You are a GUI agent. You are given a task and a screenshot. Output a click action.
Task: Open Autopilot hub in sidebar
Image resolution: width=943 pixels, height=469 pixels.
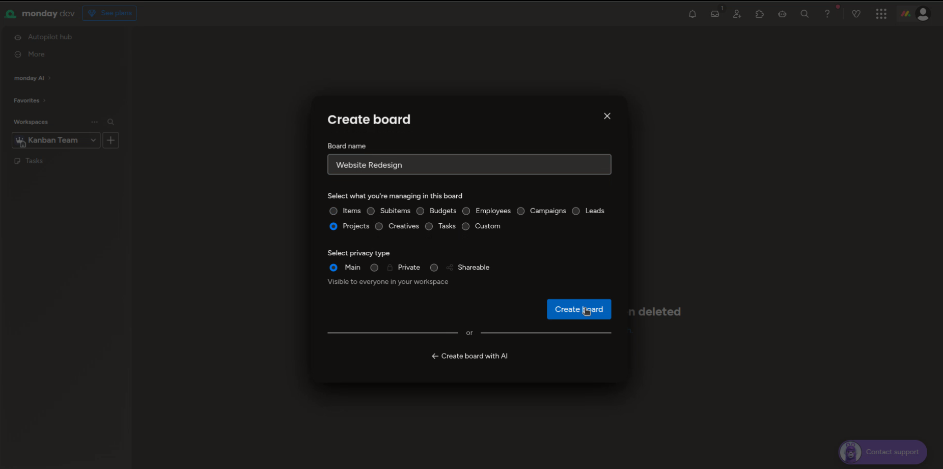[50, 37]
